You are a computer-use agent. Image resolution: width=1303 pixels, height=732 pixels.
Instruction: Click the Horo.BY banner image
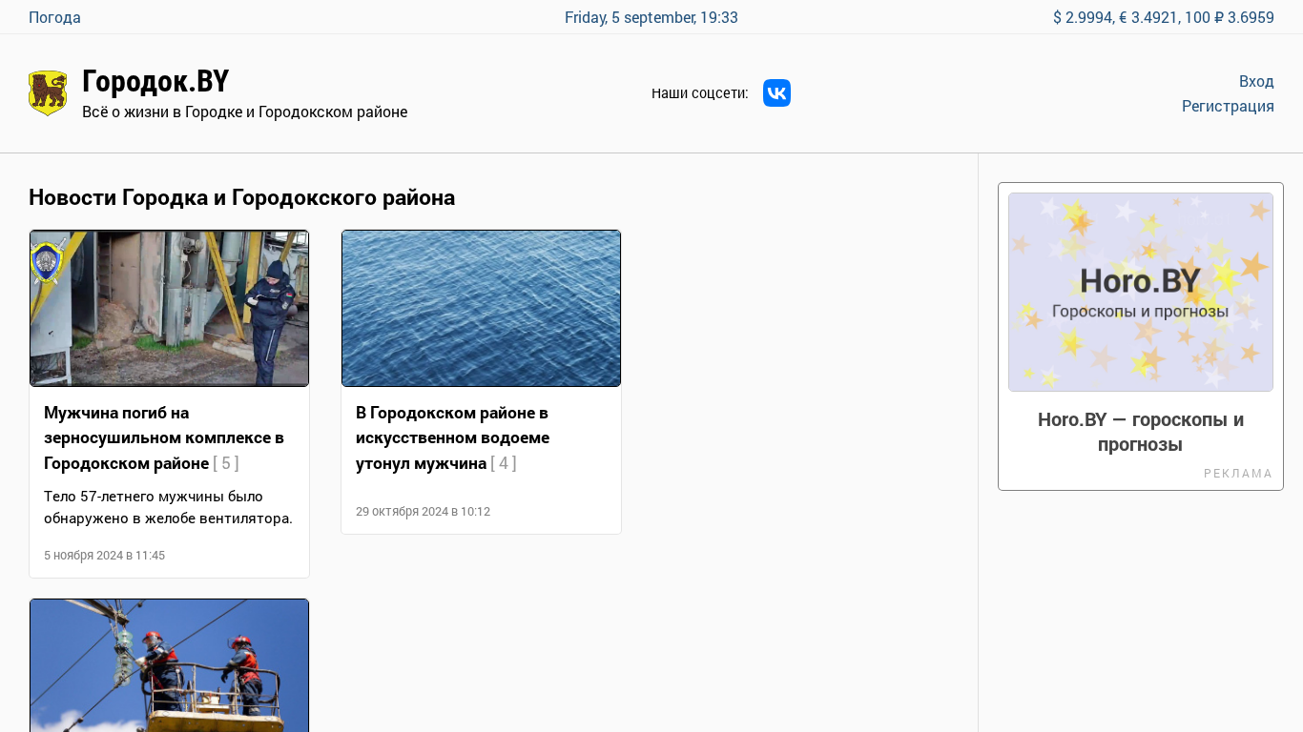click(1141, 292)
